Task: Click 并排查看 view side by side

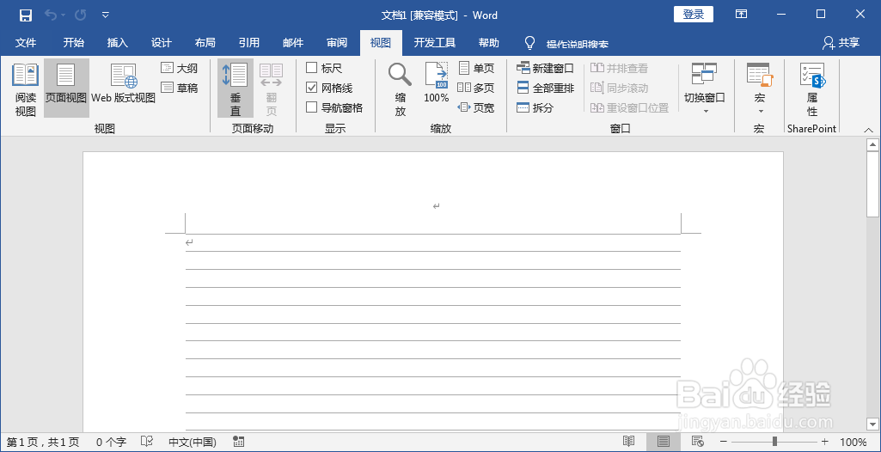Action: pyautogui.click(x=619, y=69)
